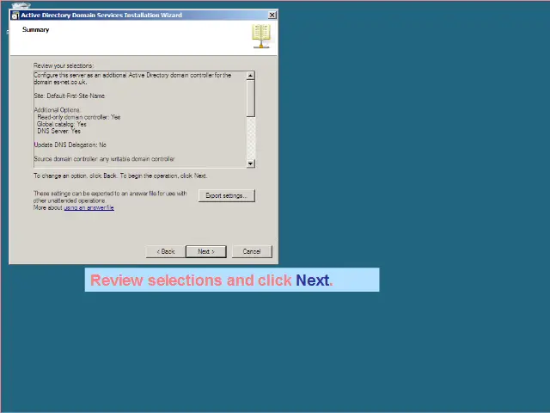Select 'Read-only domain controller: Yes' line
Viewport: 550px width, 413px height.
pos(79,117)
